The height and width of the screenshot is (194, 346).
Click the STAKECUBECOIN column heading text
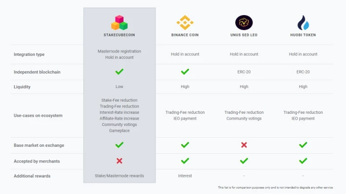119,35
